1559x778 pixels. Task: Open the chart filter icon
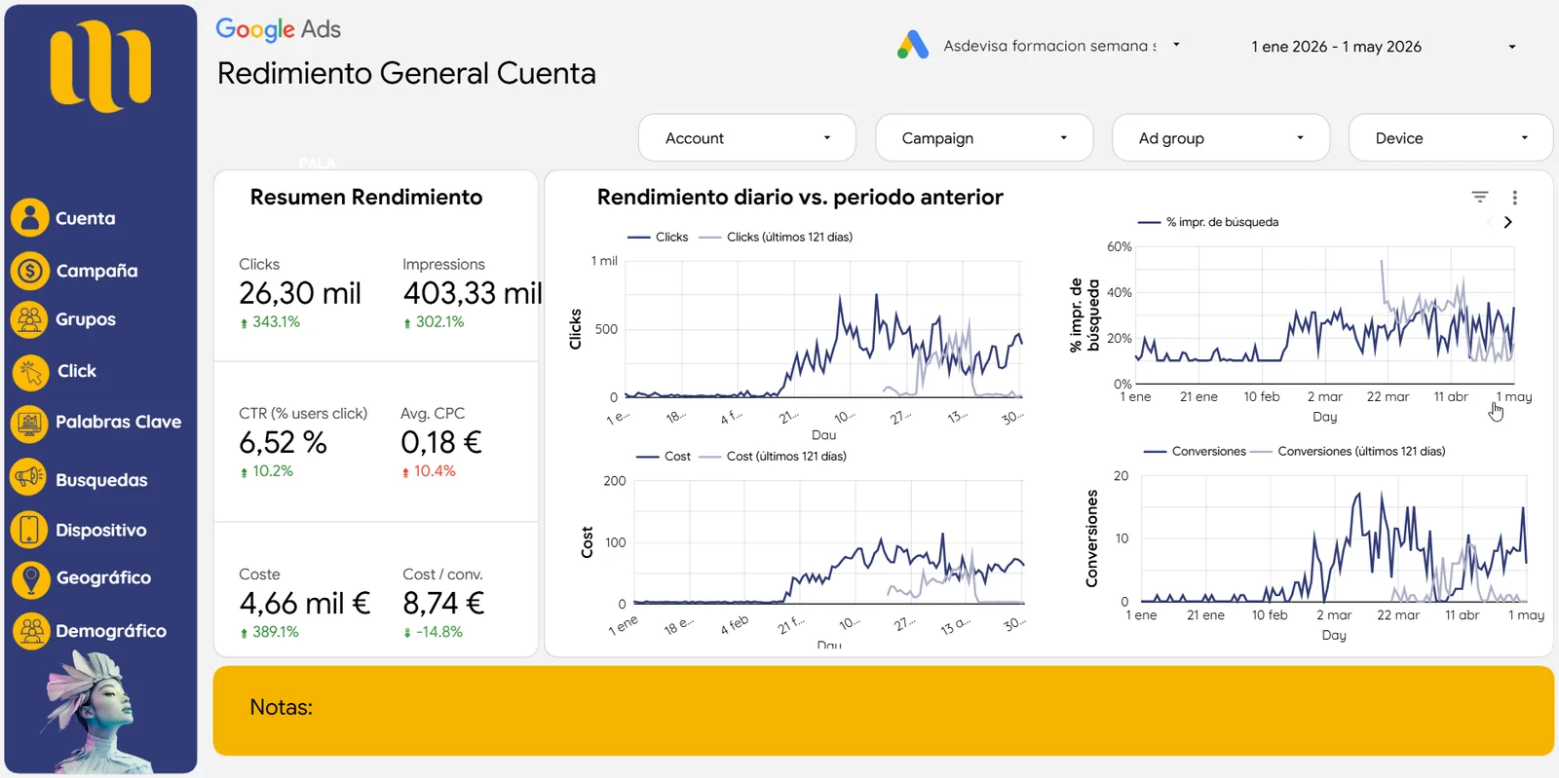click(1480, 197)
